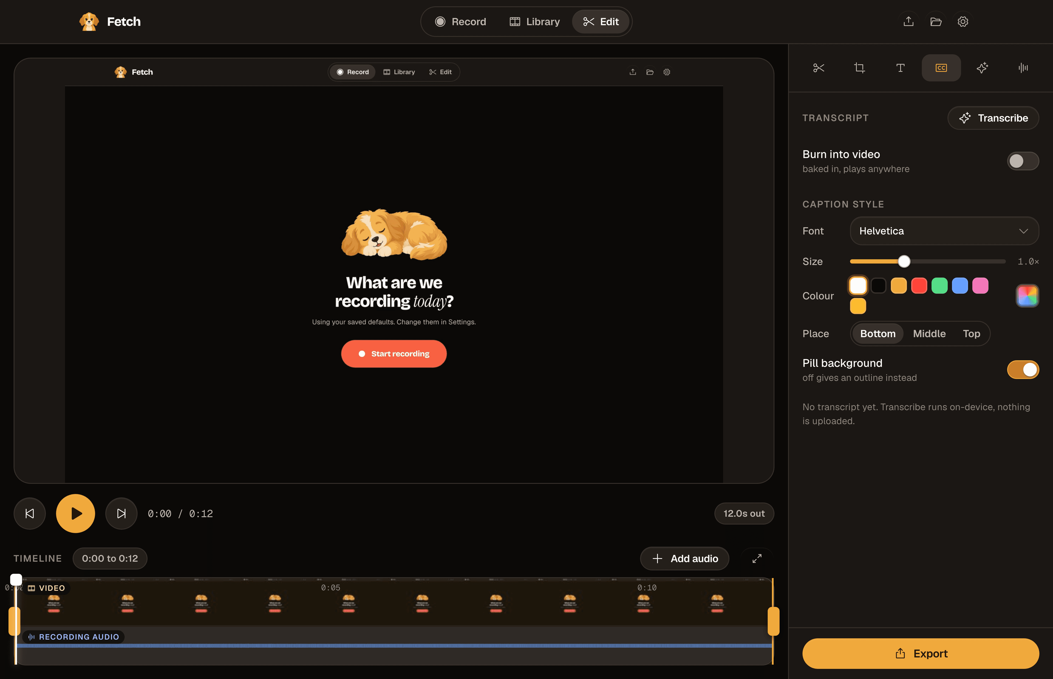Click the VIDEO track label
1053x679 pixels.
pos(46,588)
